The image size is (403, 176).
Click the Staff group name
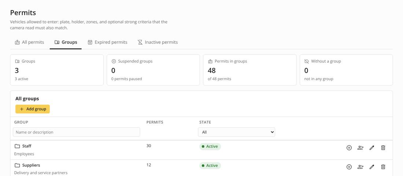27,146
